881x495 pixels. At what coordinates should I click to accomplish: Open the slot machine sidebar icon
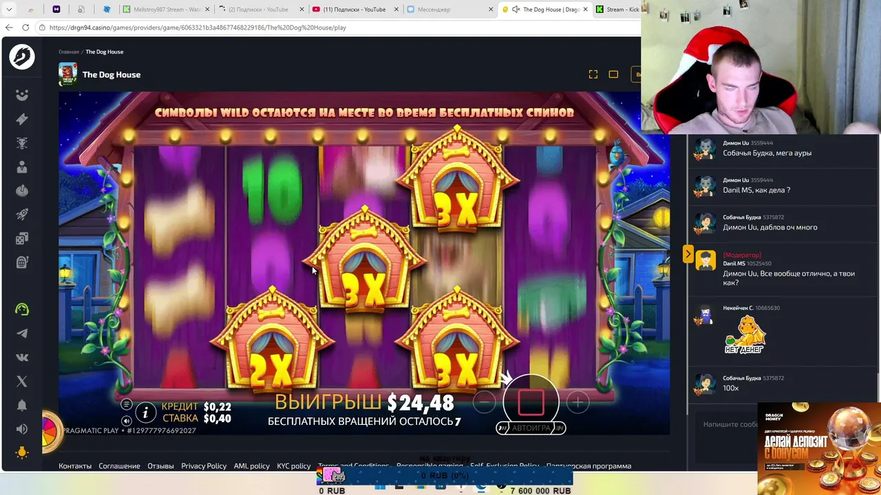(x=22, y=262)
